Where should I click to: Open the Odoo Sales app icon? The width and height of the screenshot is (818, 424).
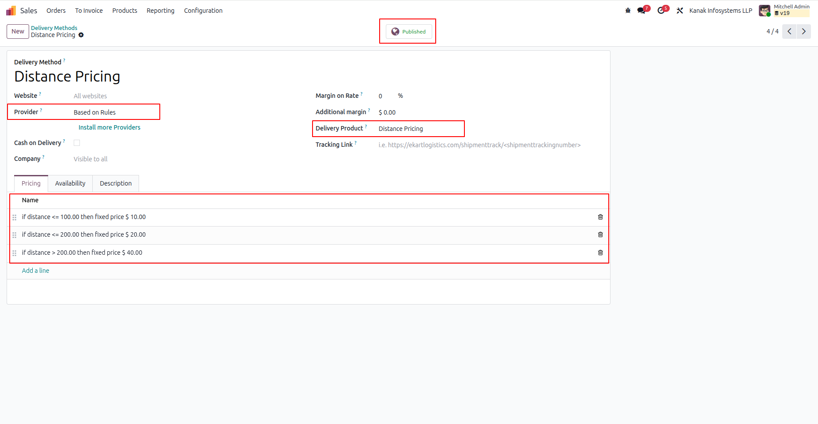click(x=10, y=10)
